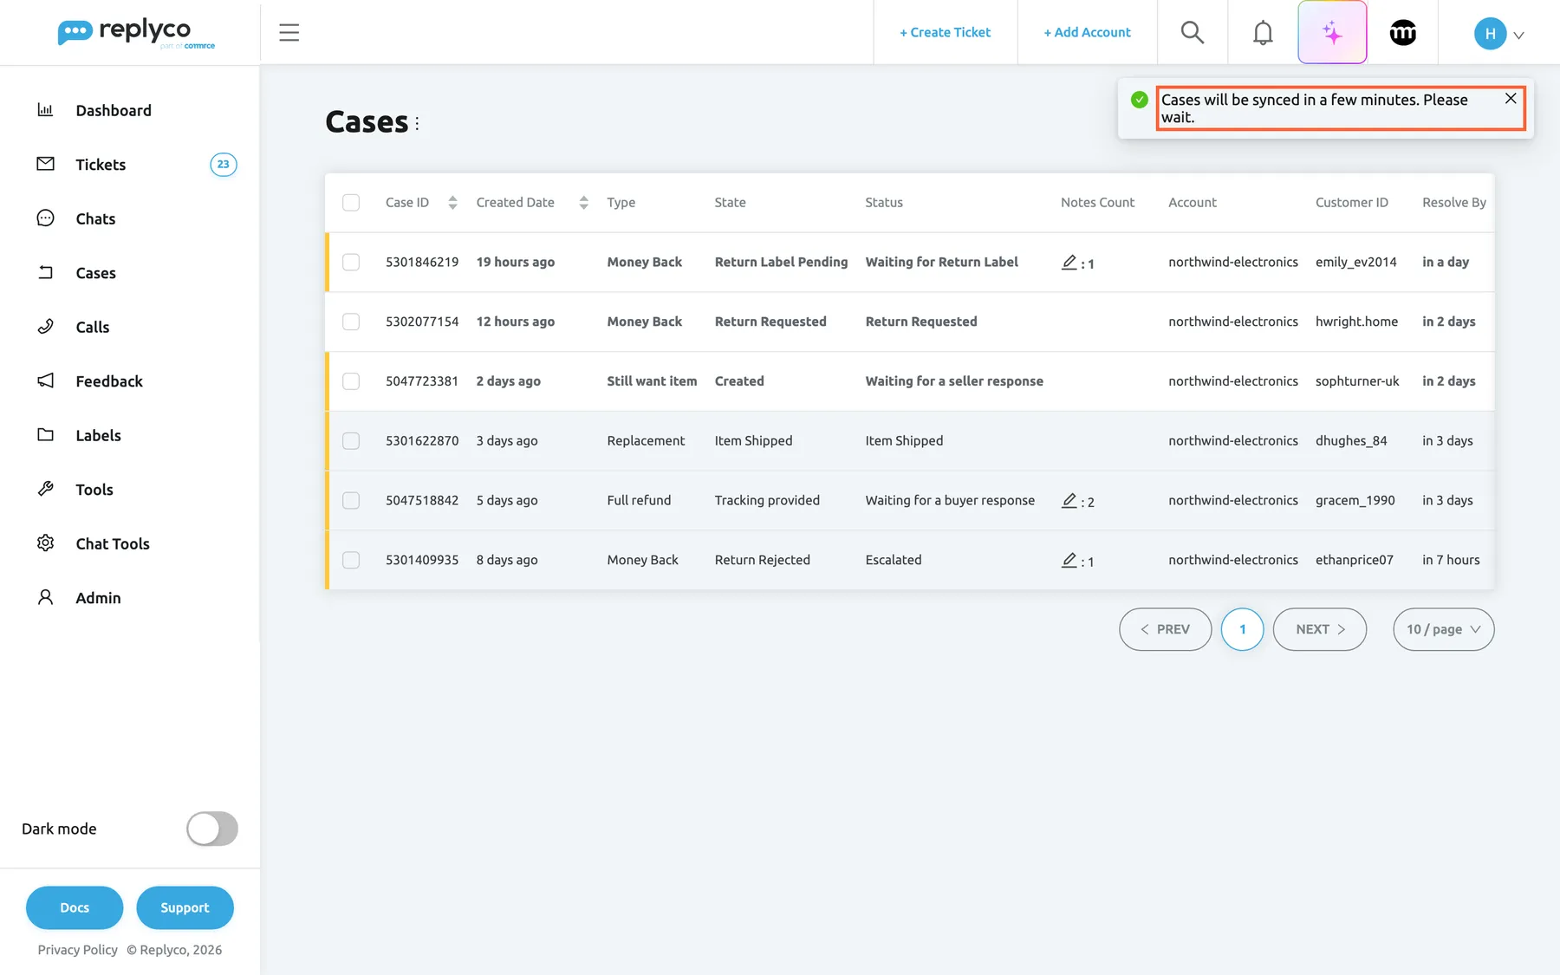Open the Privacy Policy link
This screenshot has height=975, width=1560.
pyautogui.click(x=78, y=950)
